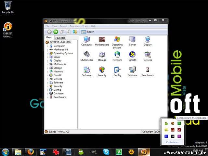
Task: Switch to the Favorites tab
Action: coord(60,38)
